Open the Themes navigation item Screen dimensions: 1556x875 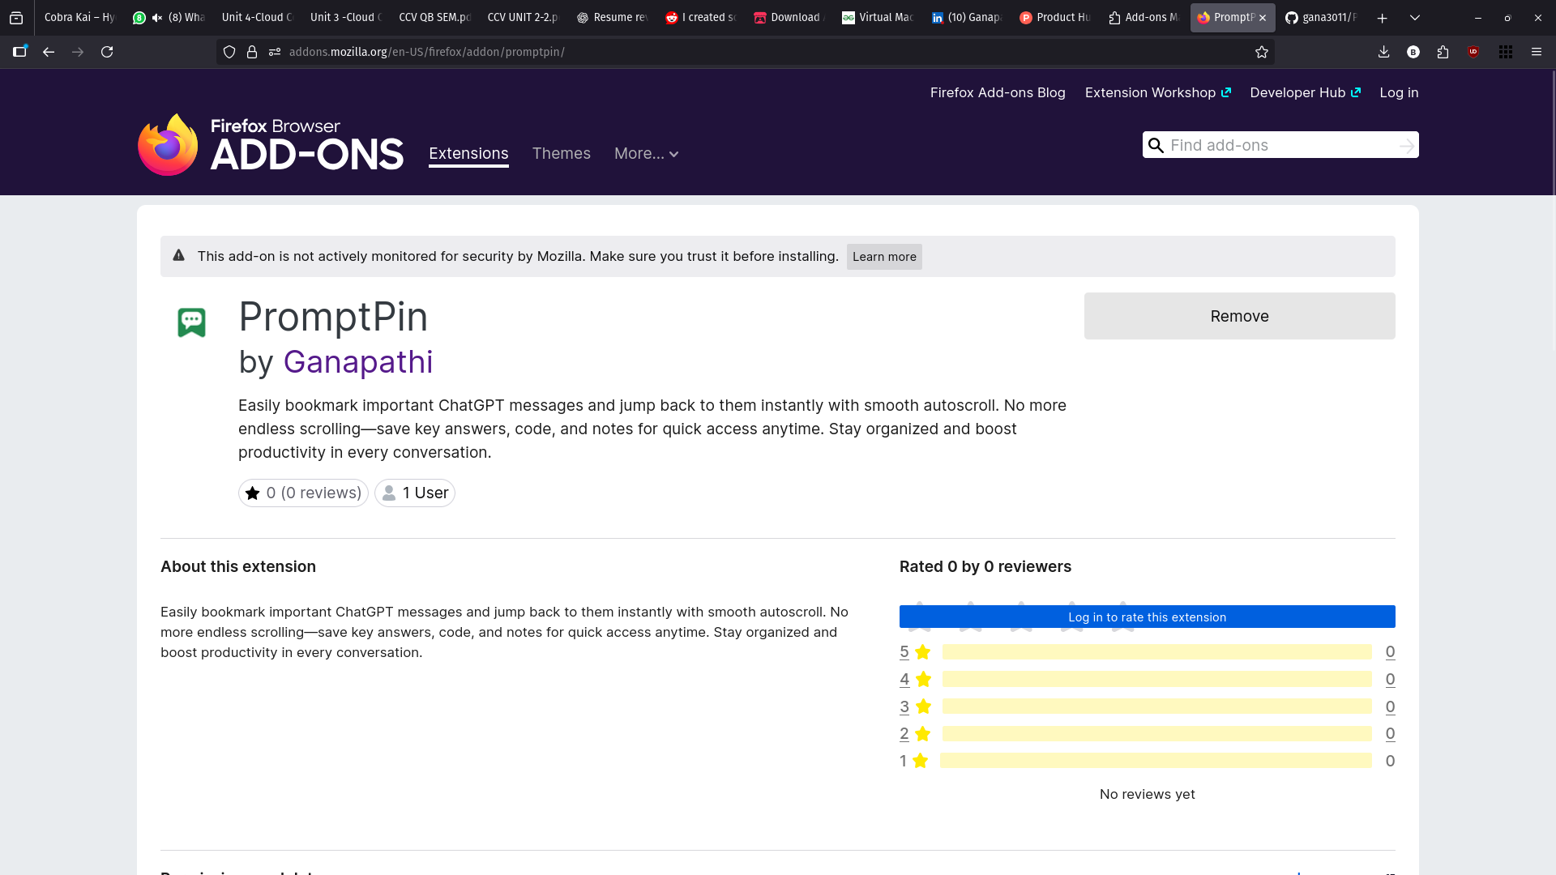click(561, 153)
